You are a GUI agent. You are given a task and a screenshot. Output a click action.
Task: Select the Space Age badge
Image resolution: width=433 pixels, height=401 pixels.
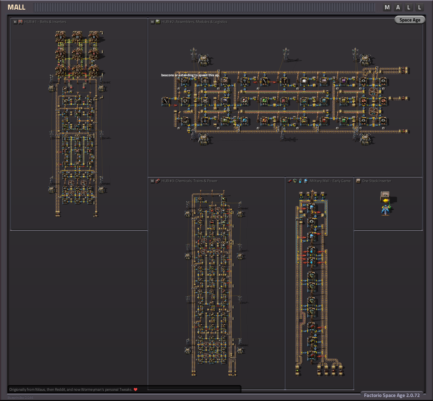(x=410, y=20)
